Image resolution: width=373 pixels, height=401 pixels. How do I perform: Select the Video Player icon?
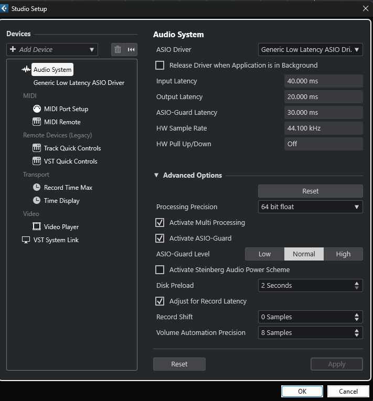coord(37,227)
